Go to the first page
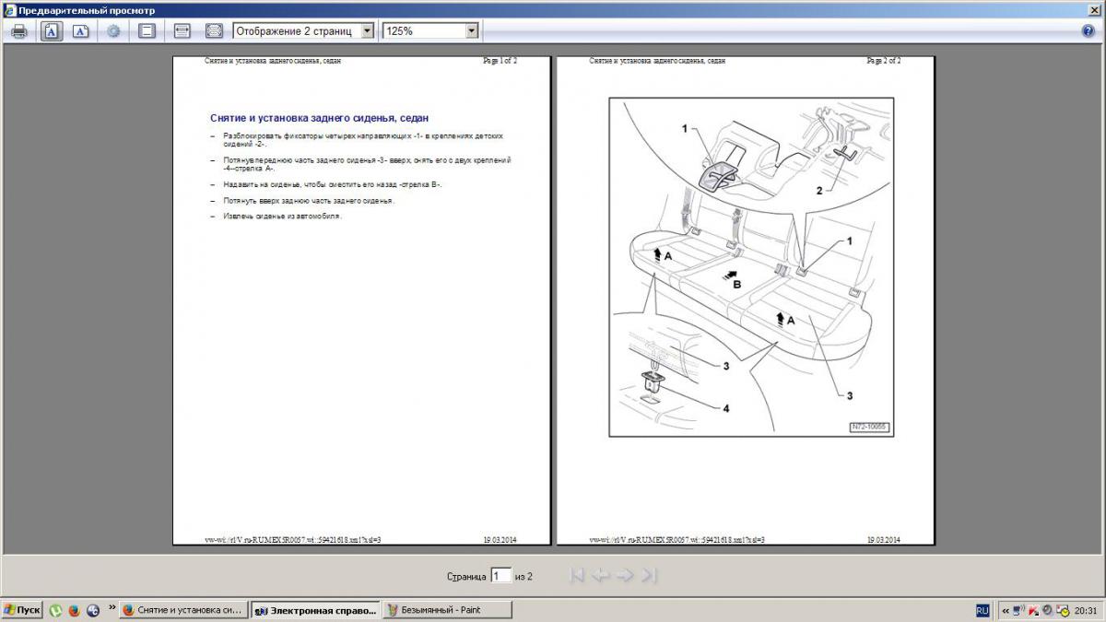 (x=577, y=576)
